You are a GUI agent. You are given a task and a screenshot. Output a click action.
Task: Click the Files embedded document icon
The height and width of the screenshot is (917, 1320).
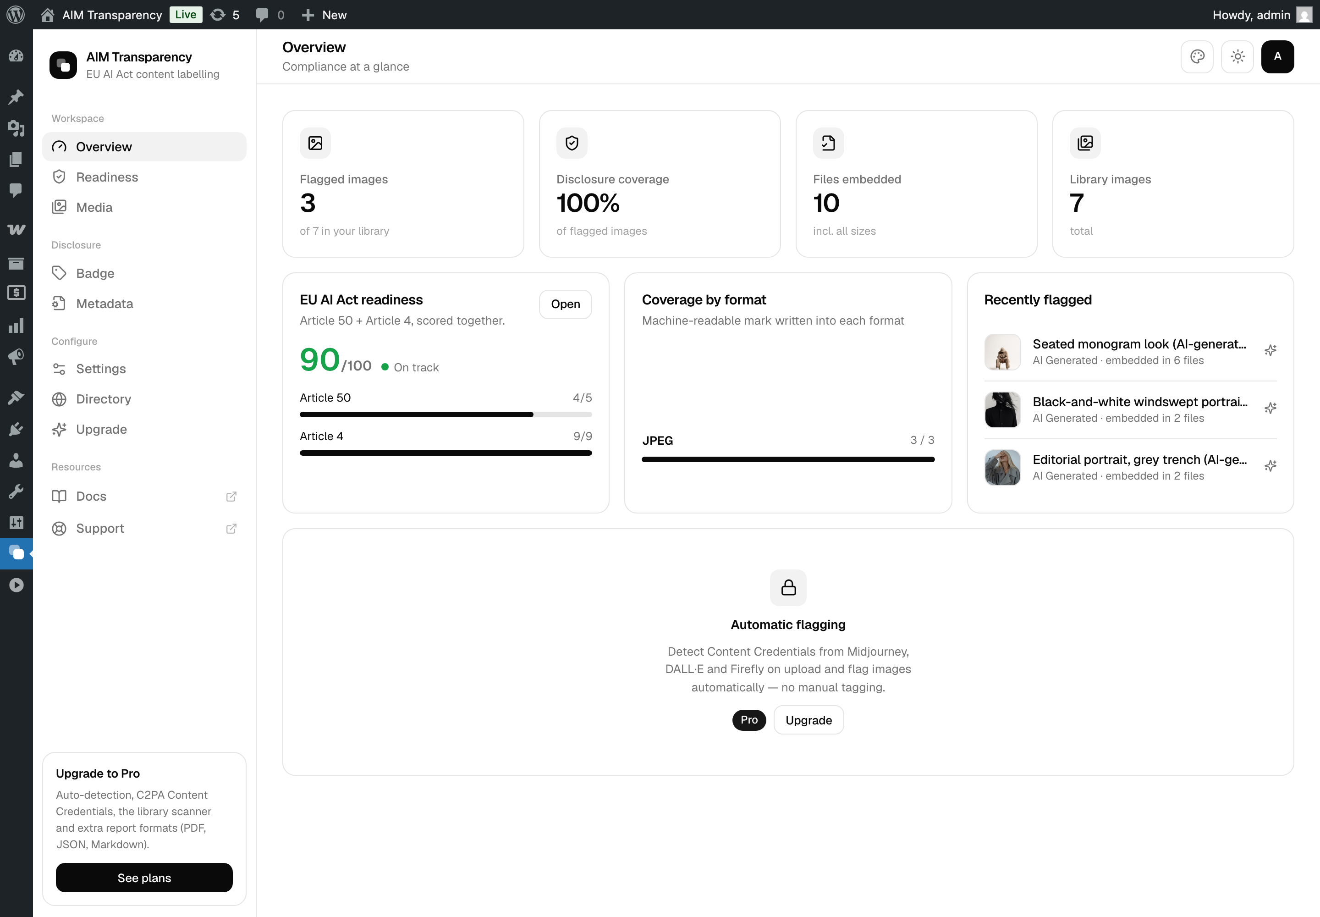coord(828,143)
